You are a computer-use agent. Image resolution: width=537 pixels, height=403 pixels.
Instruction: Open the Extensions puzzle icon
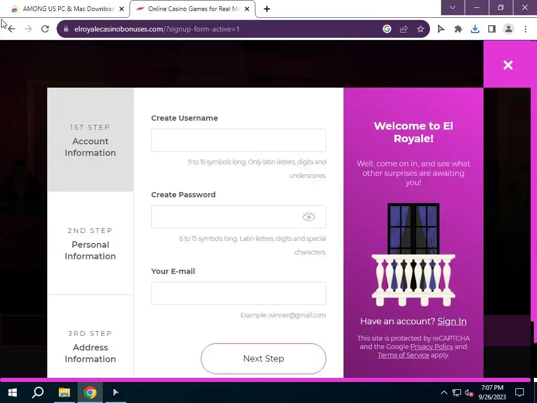coord(458,29)
